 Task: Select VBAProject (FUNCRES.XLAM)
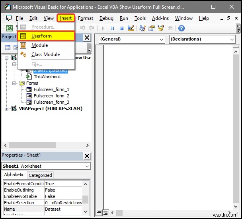tap(51, 109)
